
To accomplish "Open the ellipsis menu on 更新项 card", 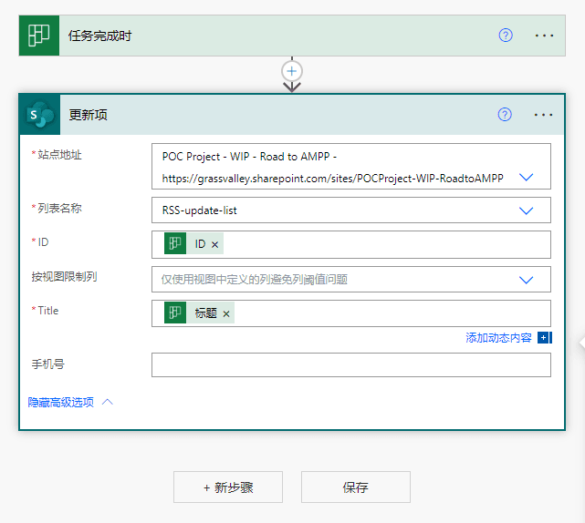I will click(x=544, y=115).
